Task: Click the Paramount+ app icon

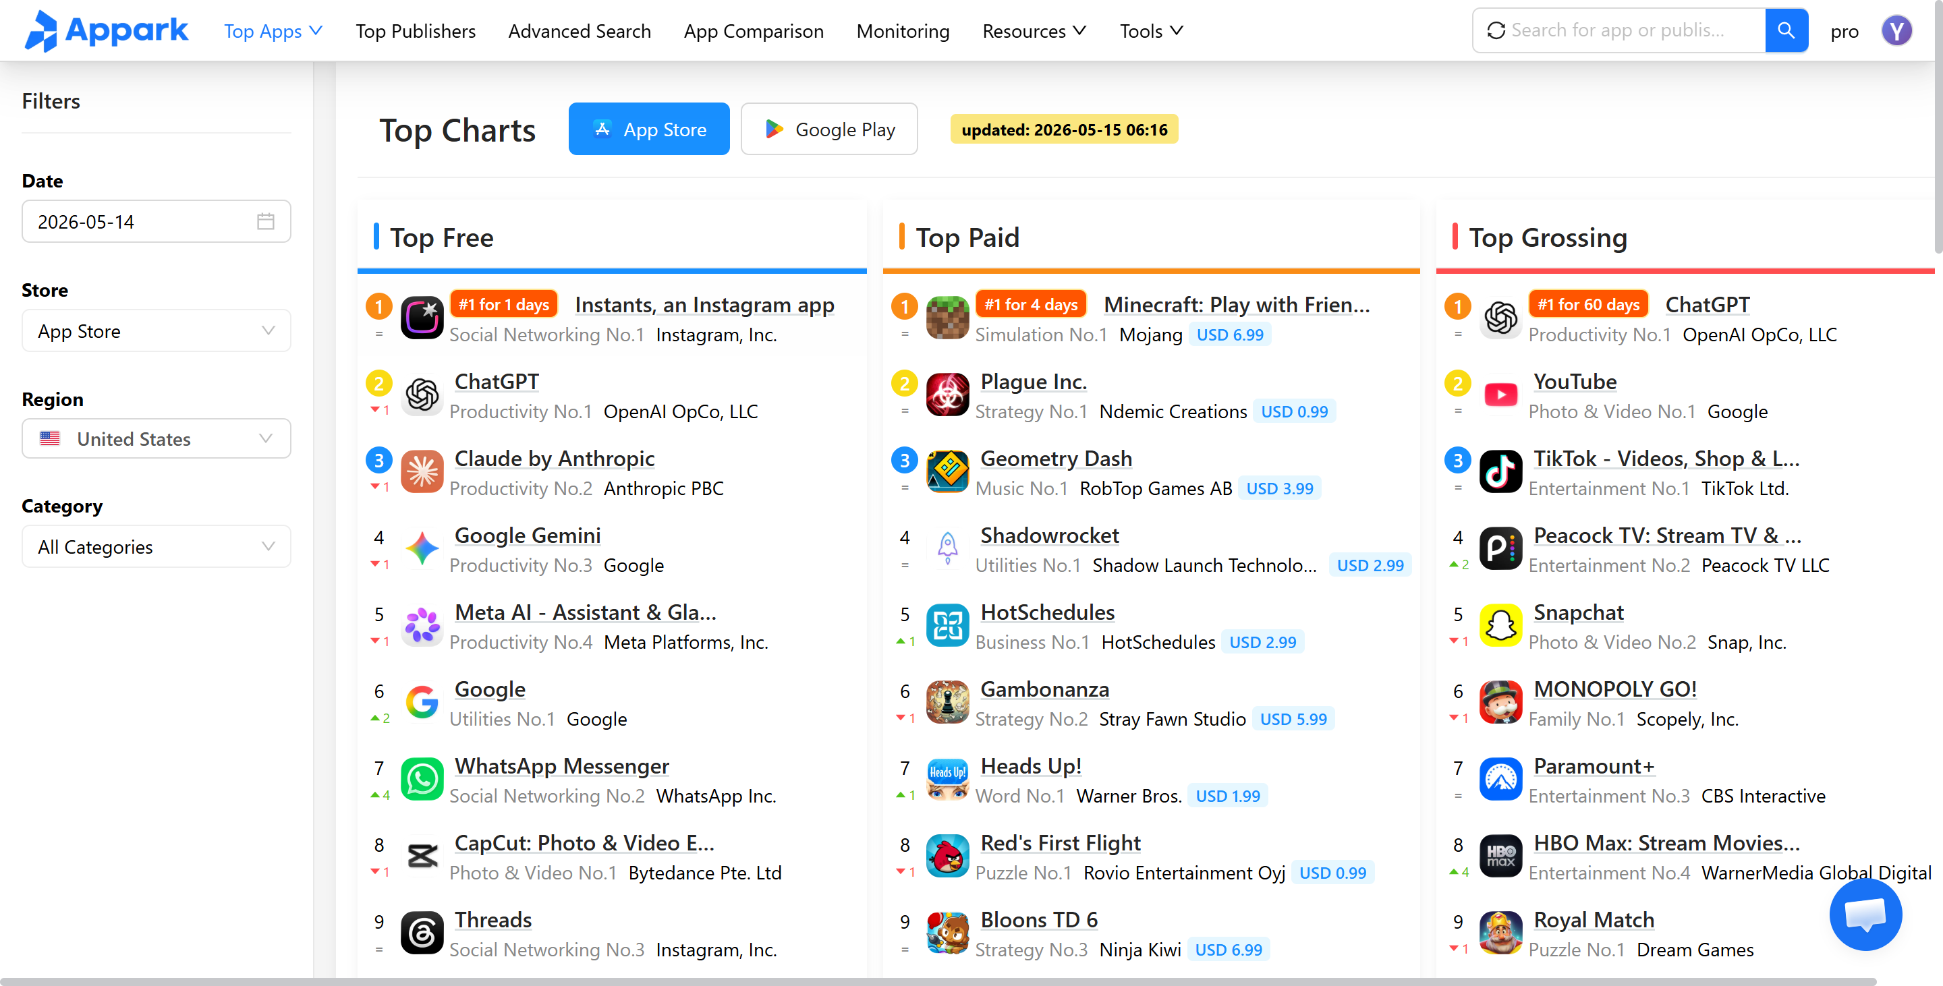Action: pos(1500,780)
